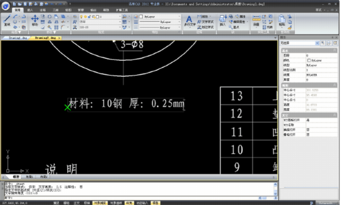Toggle Lineweight display in status bar
This screenshot has width=341, height=205.
click(129, 203)
